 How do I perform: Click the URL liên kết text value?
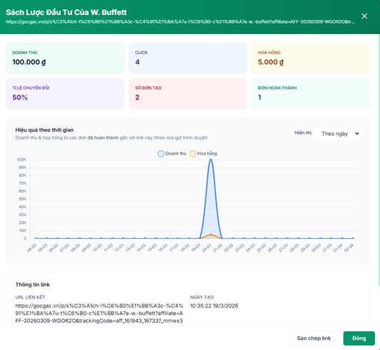99,313
